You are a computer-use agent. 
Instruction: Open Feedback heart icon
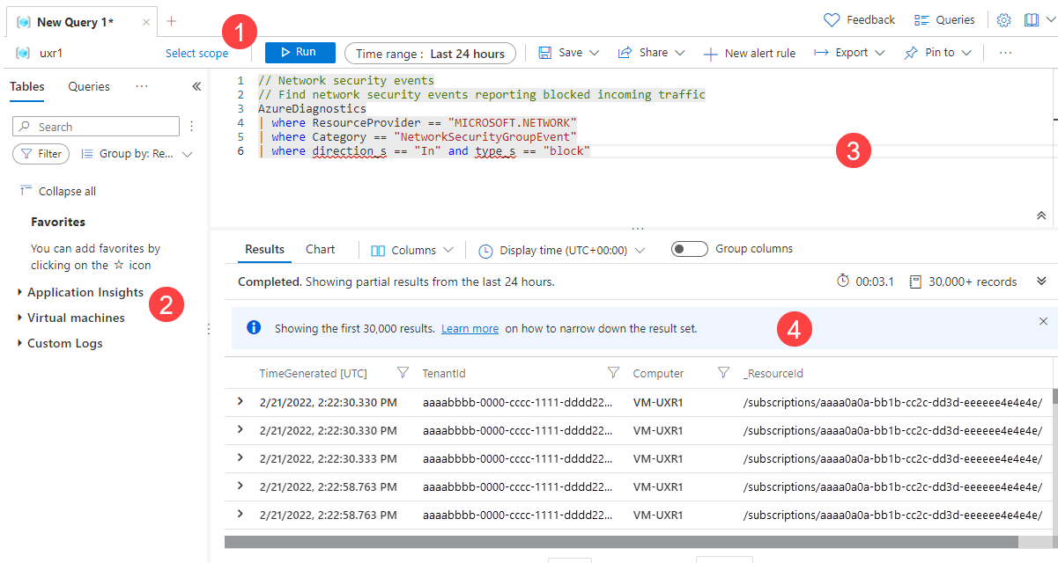coord(832,20)
